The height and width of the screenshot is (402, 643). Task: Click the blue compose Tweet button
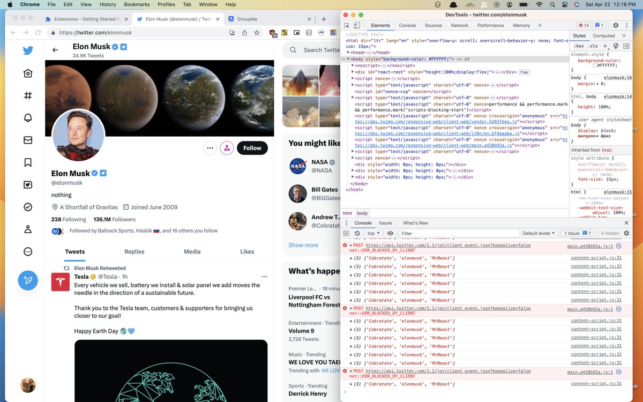tap(28, 280)
